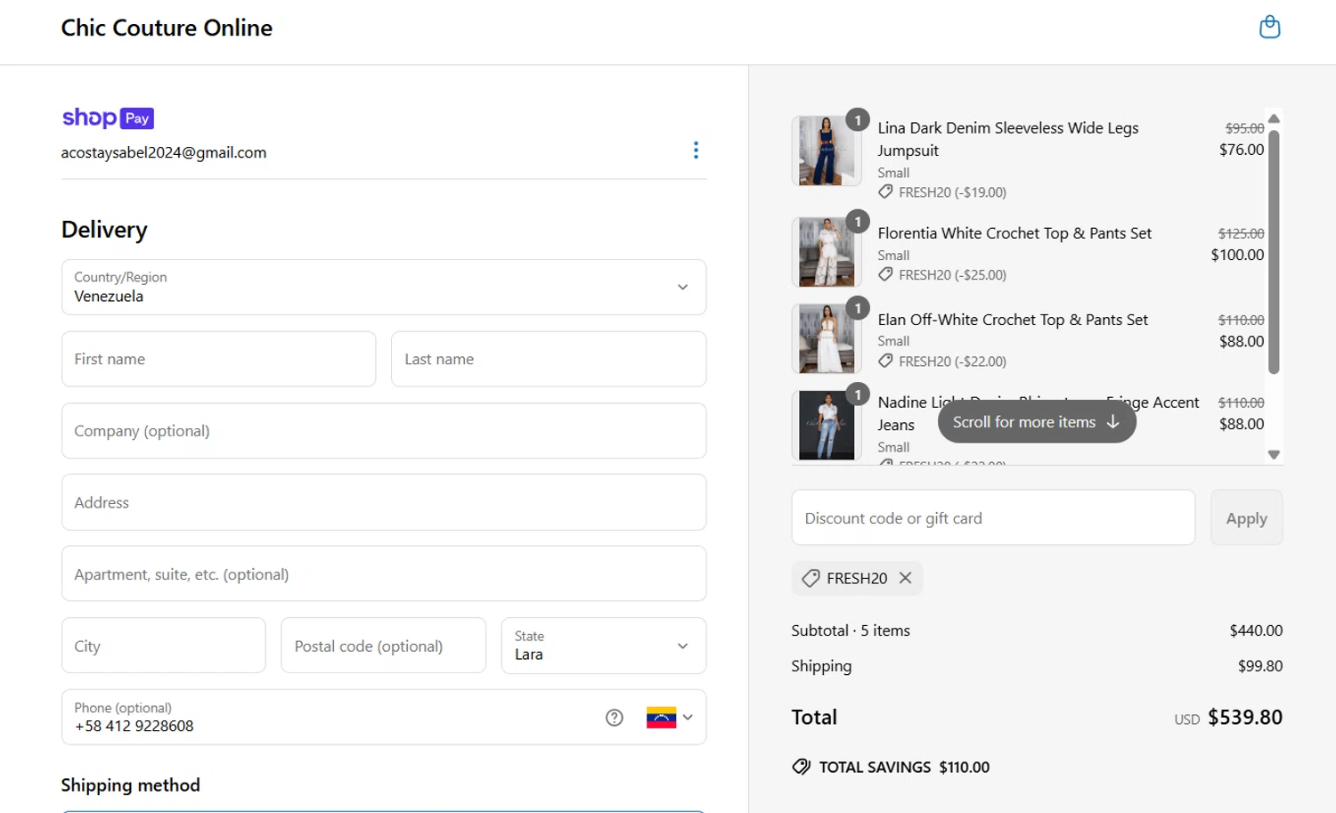
Task: Open the shopping bag cart icon
Action: click(1269, 28)
